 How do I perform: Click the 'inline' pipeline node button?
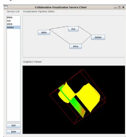98,37
